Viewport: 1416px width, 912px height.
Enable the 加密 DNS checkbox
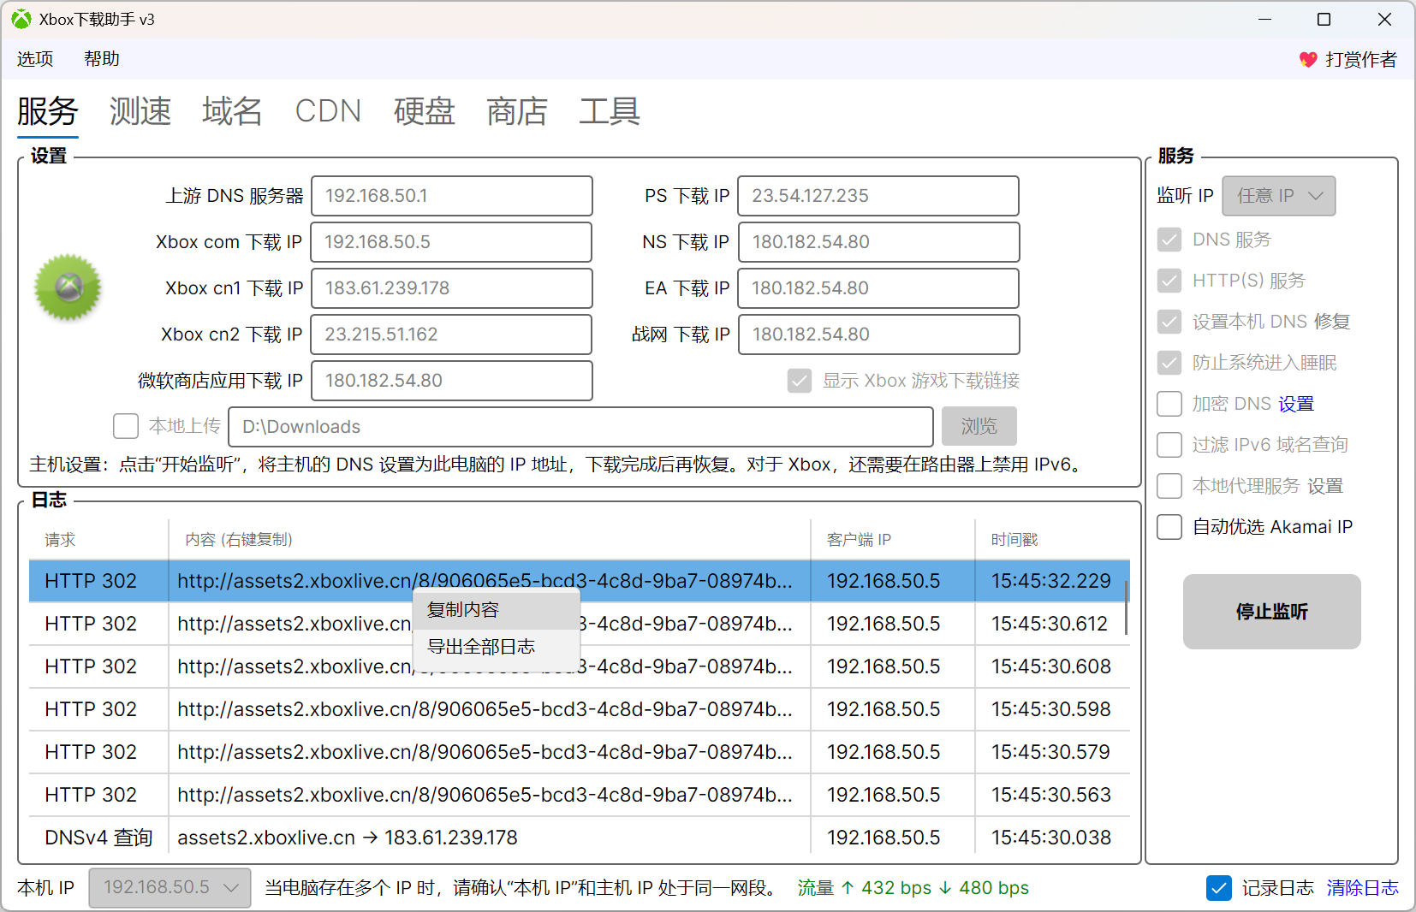pyautogui.click(x=1169, y=404)
